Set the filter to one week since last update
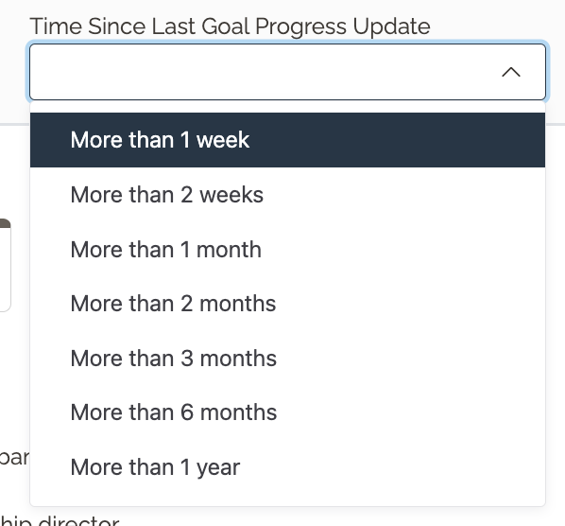Image resolution: width=565 pixels, height=526 pixels. tap(287, 140)
